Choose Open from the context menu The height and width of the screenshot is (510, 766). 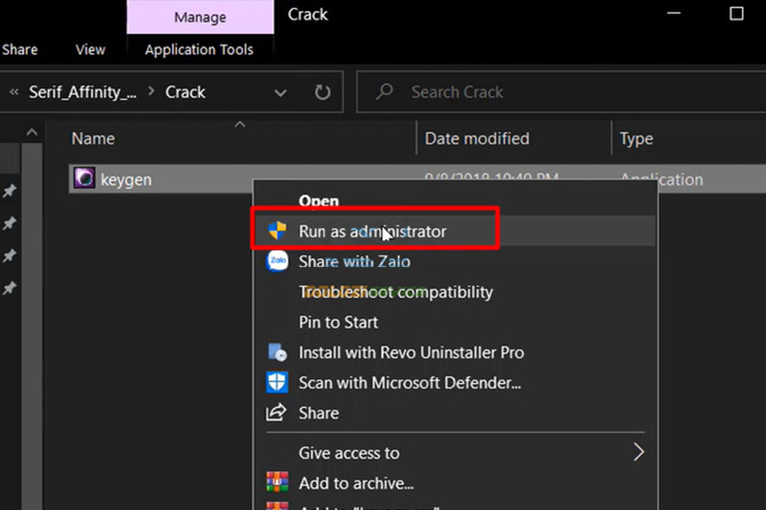[318, 200]
